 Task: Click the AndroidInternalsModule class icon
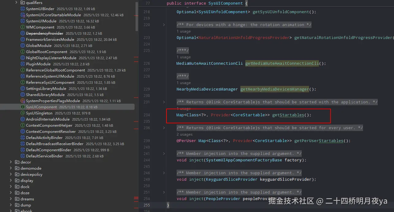pos(23,119)
